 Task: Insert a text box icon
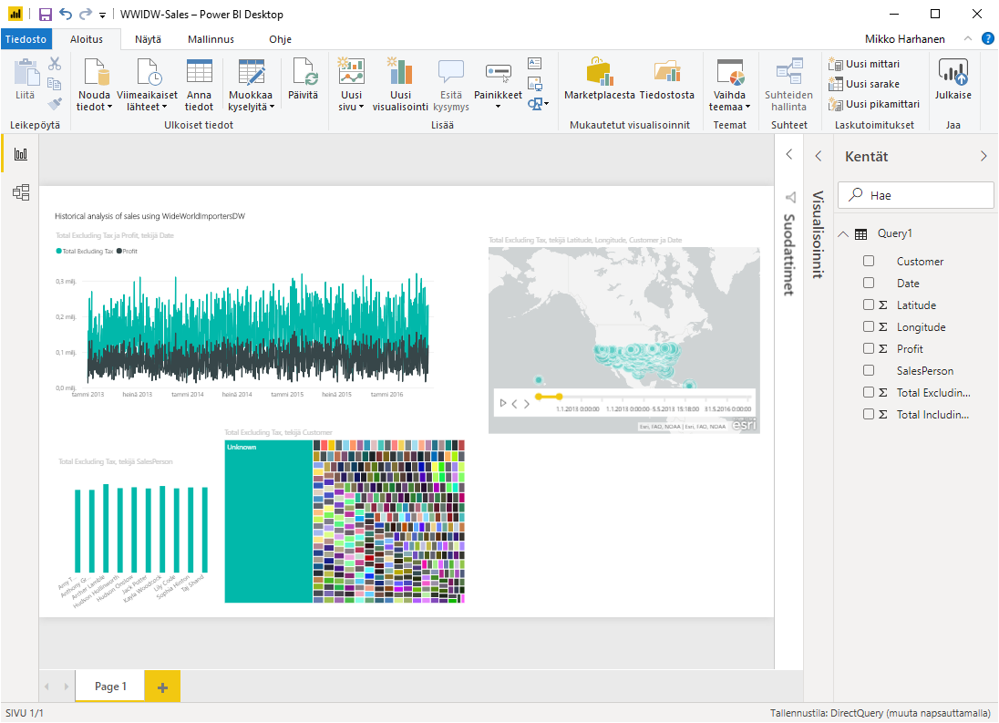point(535,63)
